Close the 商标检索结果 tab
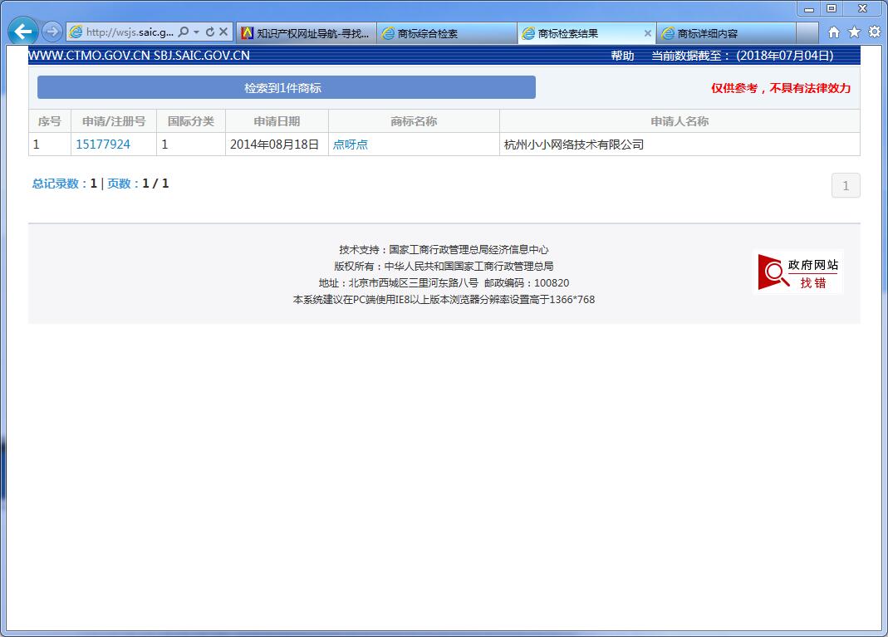Screen dimensions: 888x637 647,33
